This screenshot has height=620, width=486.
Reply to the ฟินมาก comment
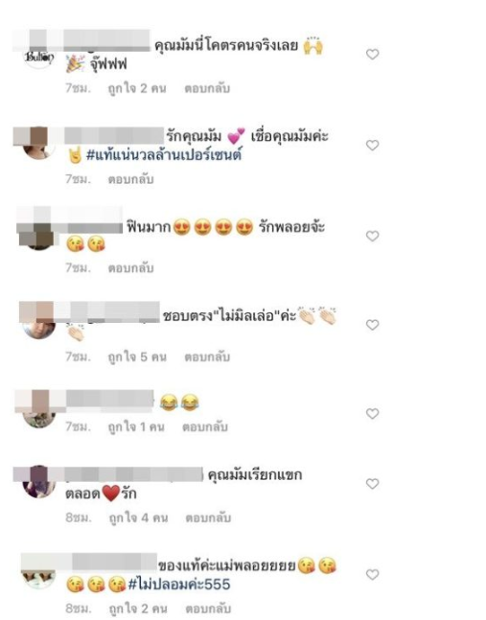point(131,268)
